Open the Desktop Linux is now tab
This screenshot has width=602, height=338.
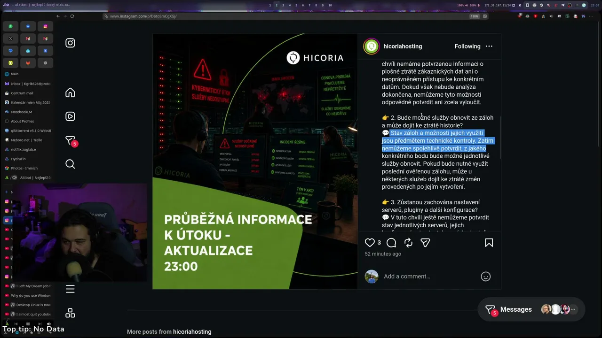point(28,305)
